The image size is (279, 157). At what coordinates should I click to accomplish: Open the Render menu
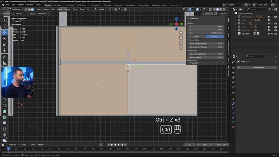[20, 5]
